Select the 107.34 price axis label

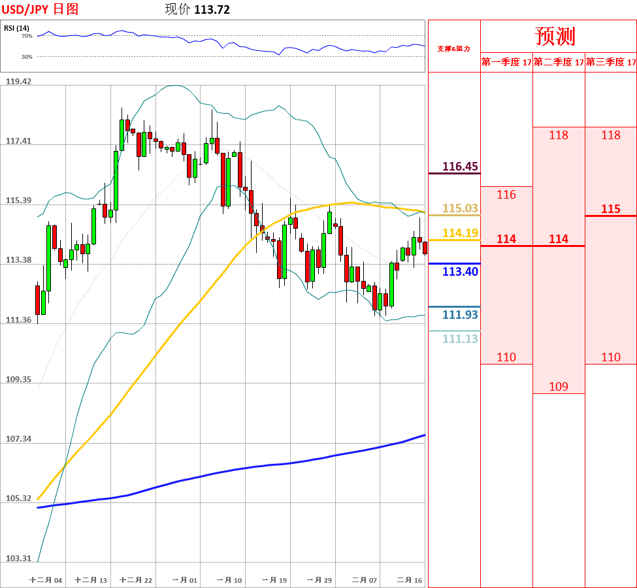click(18, 439)
